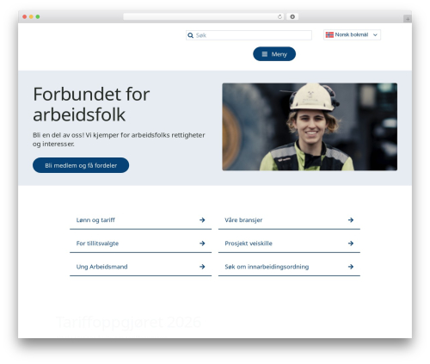Click arrow next to Ung Arbeidsmand
Image resolution: width=430 pixels, height=364 pixels.
pos(202,267)
